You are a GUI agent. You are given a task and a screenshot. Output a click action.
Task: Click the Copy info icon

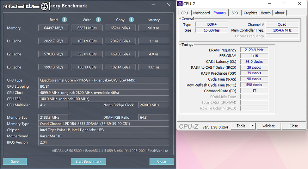coord(131,20)
